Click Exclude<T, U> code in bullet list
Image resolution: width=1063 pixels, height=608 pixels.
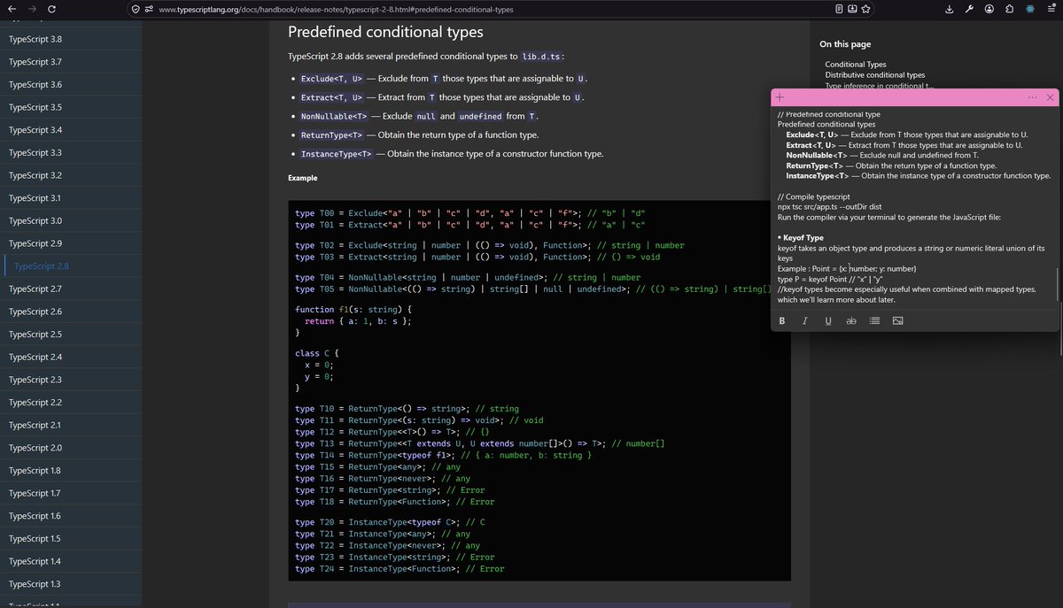pyautogui.click(x=332, y=79)
